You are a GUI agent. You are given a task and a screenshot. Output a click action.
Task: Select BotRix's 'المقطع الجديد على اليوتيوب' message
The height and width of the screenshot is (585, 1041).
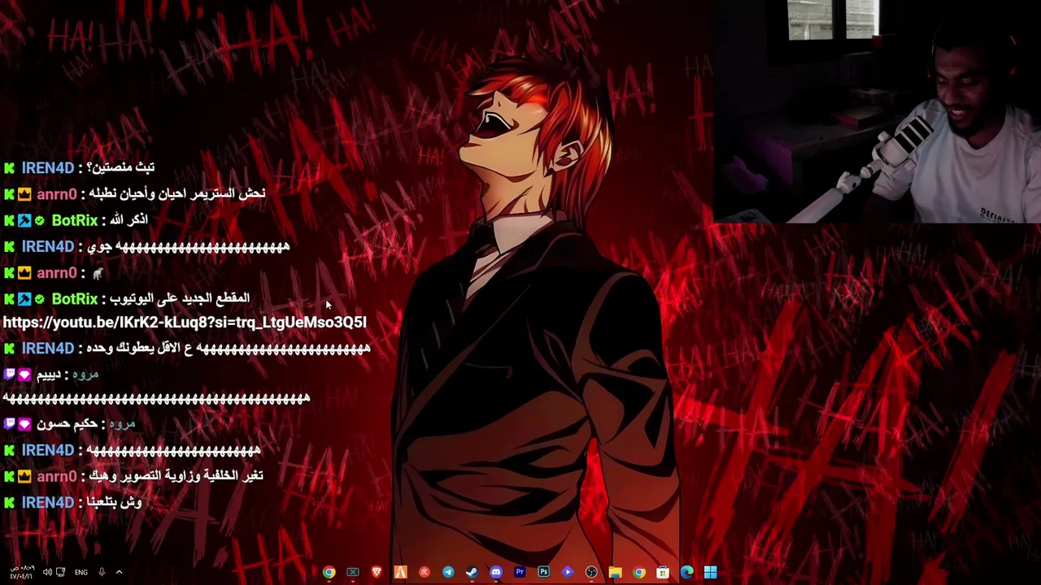(x=181, y=298)
